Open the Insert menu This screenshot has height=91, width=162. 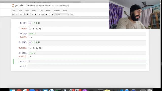coord(34,11)
